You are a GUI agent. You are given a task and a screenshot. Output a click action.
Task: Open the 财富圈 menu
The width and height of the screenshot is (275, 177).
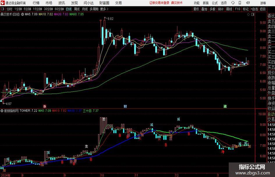(104, 3)
